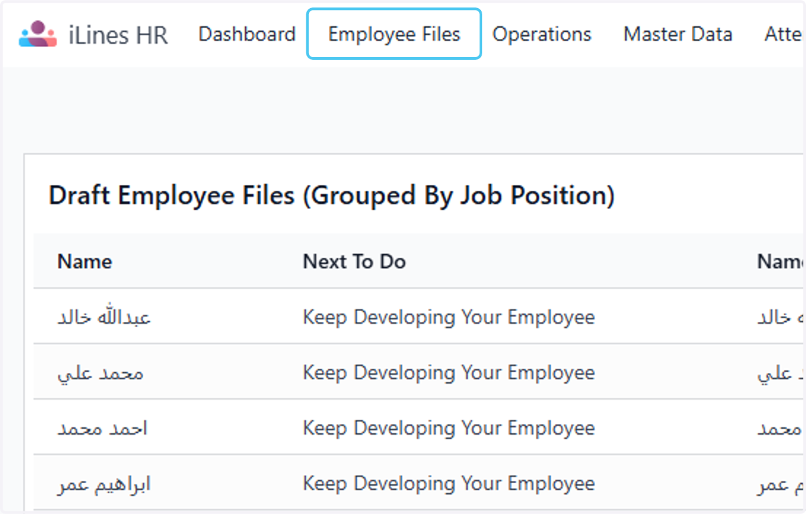Click Keep Developing Your Employee for عبدالله خالد
Image resolution: width=806 pixels, height=514 pixels.
point(449,317)
